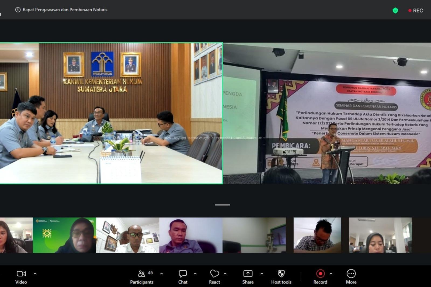Screen dimensions: 431x287
Task: Expand the Record options caret
Action: (331, 274)
